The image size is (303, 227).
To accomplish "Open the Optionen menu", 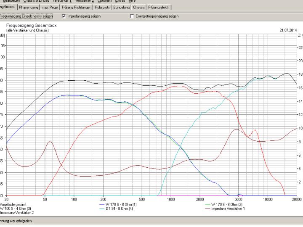I will click(x=104, y=1).
